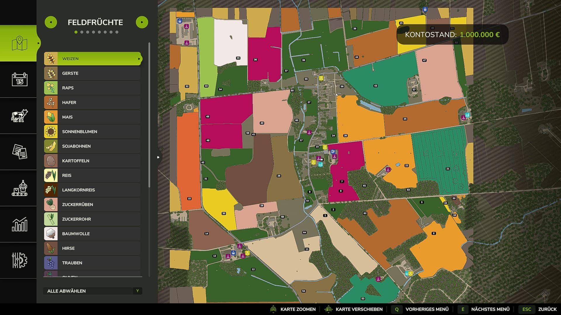Click Nächstes Menü button
This screenshot has width=561, height=315.
[484, 309]
